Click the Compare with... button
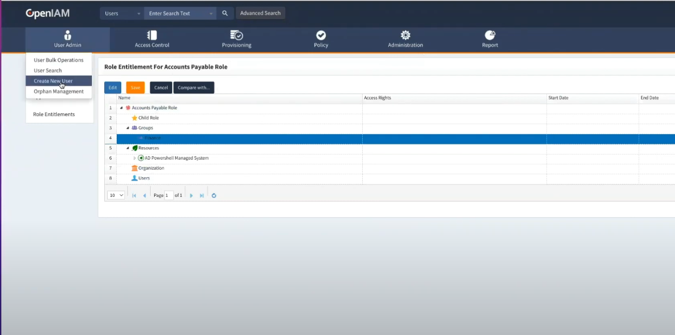The height and width of the screenshot is (335, 675). [194, 88]
